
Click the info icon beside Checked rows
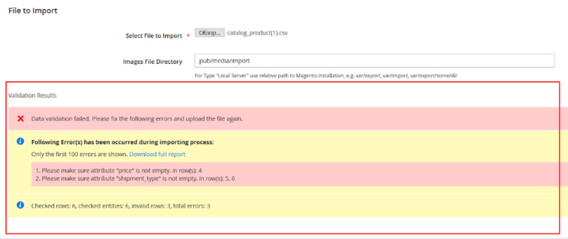click(x=21, y=205)
